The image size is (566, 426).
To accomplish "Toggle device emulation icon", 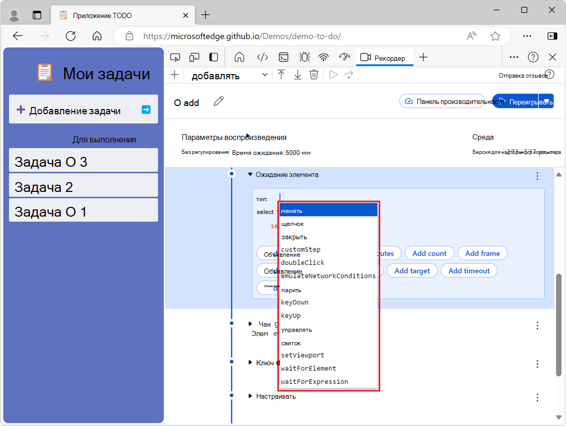I will pyautogui.click(x=194, y=58).
